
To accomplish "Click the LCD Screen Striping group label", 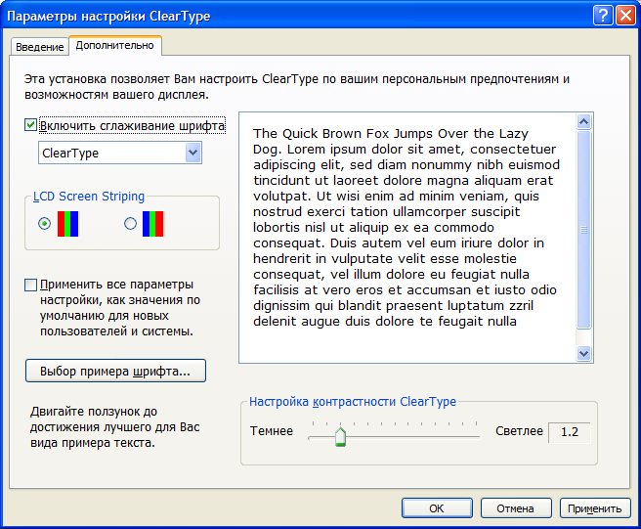I will [x=89, y=197].
